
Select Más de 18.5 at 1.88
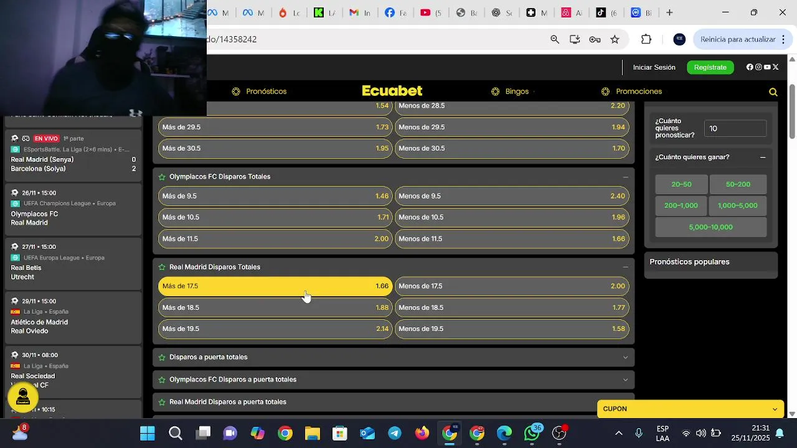pyautogui.click(x=275, y=307)
